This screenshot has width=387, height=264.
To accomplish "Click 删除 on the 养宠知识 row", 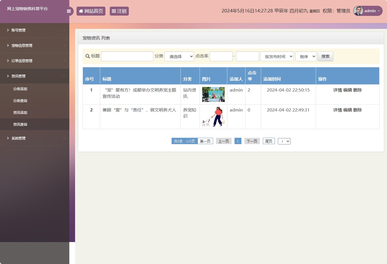I will pos(357,110).
